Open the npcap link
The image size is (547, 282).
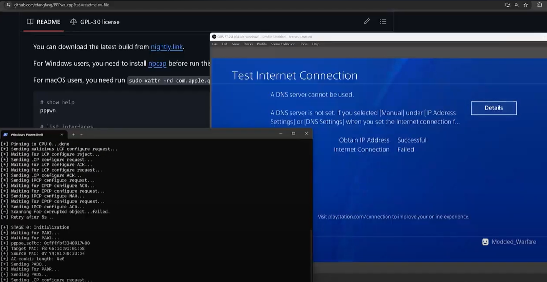click(157, 63)
